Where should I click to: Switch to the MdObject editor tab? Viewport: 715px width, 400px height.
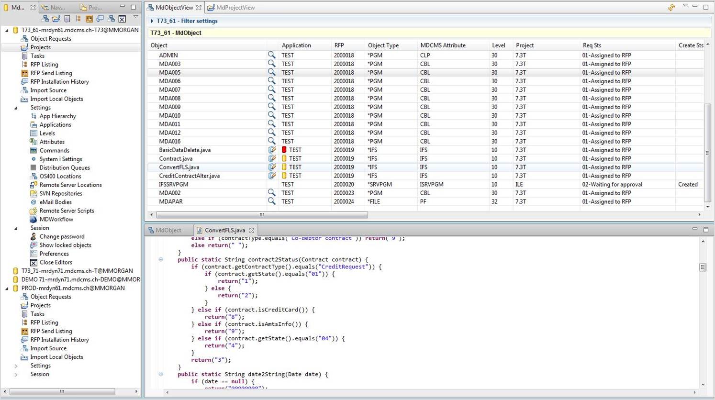click(x=168, y=230)
